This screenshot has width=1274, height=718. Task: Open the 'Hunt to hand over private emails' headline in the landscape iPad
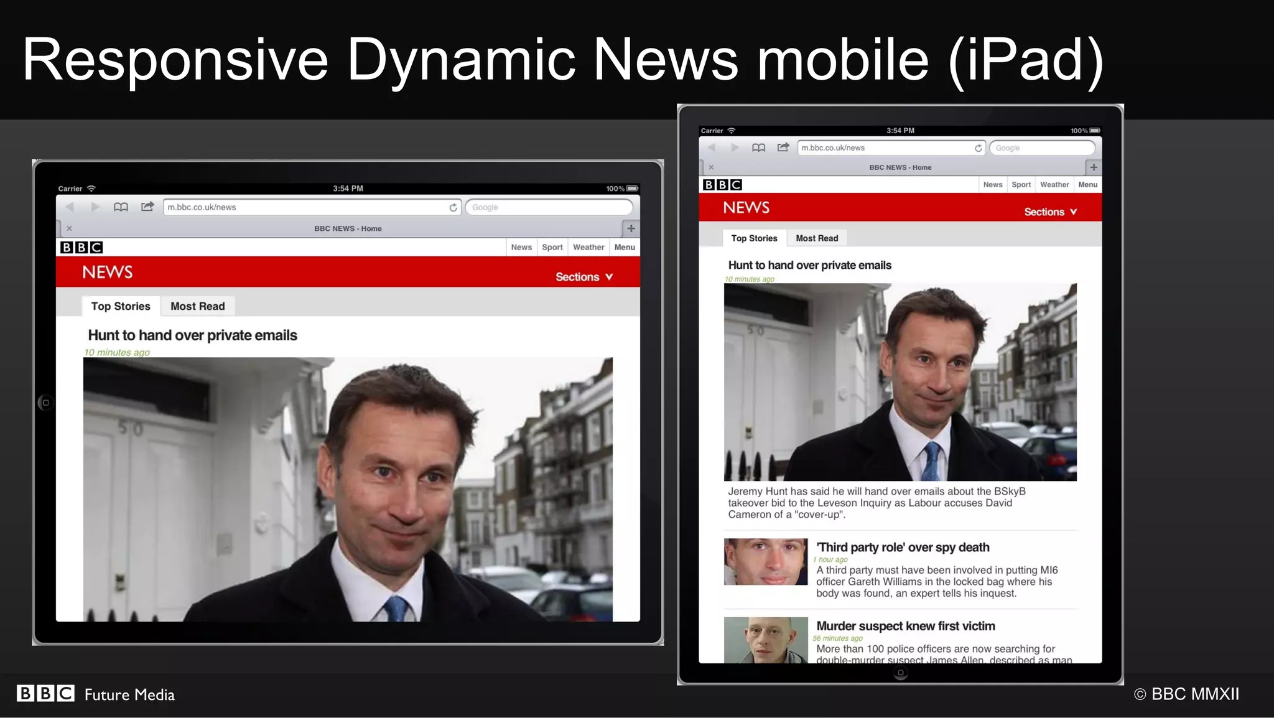pos(192,335)
